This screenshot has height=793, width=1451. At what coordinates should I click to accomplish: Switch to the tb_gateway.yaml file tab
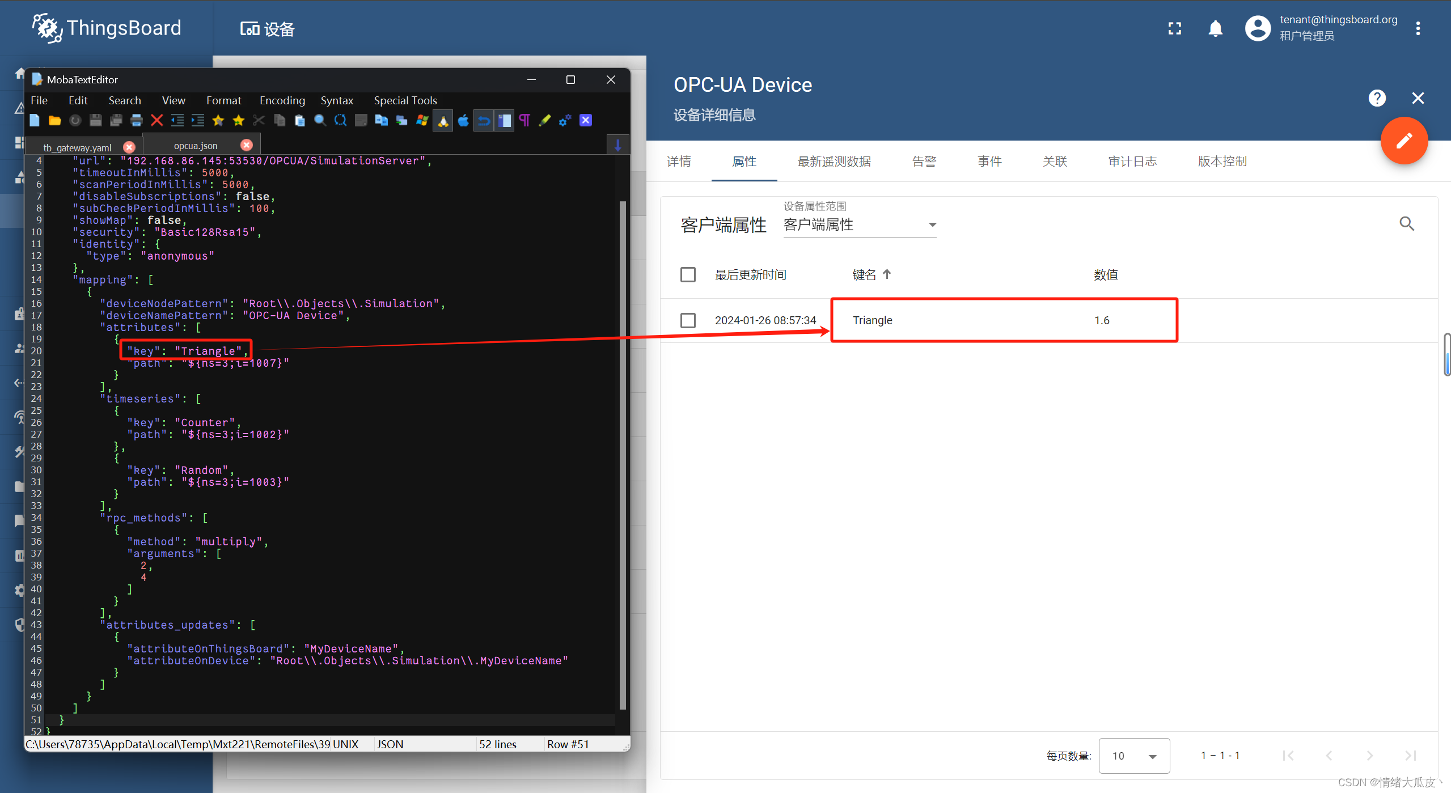coord(78,147)
